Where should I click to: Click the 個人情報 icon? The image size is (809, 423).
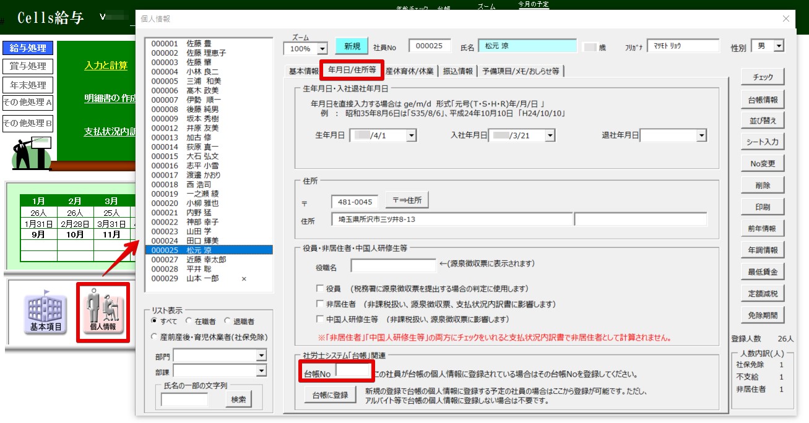103,311
